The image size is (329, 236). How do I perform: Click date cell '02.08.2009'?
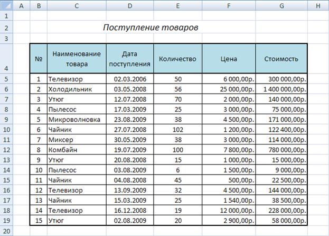tap(130, 221)
